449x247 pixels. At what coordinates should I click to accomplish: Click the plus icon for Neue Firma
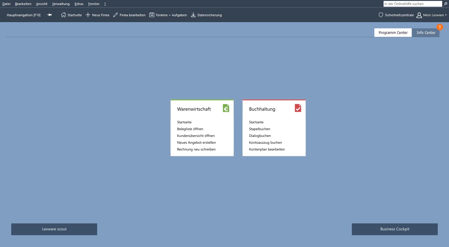pyautogui.click(x=88, y=15)
